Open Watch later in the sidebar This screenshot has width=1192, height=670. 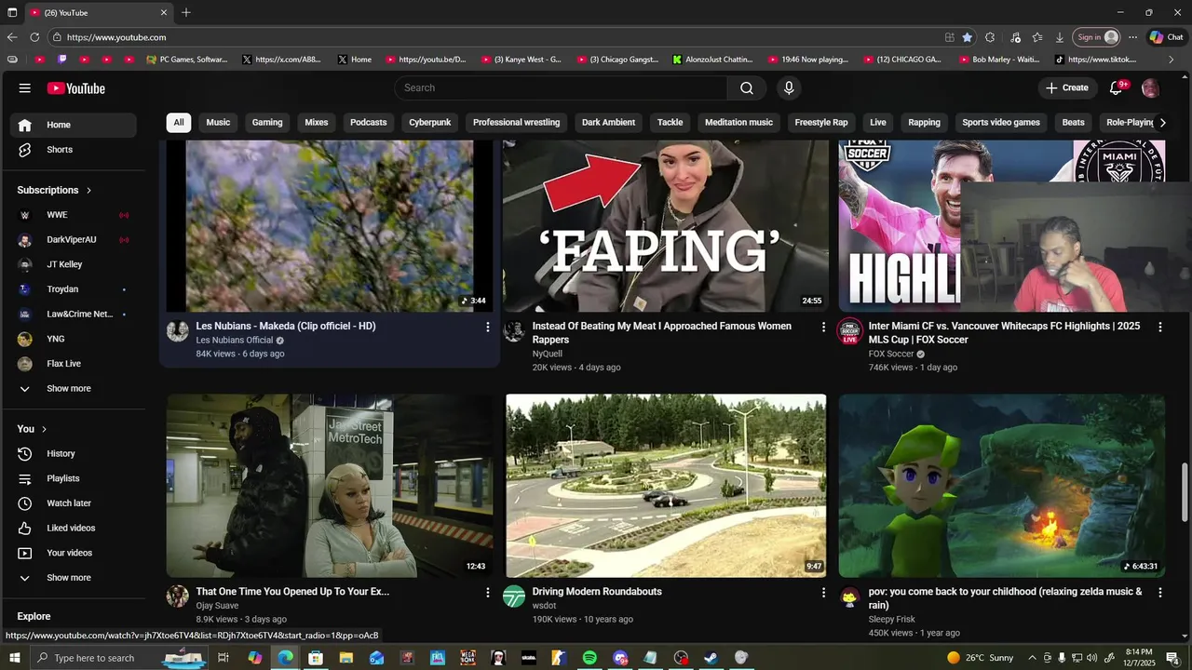coord(70,503)
